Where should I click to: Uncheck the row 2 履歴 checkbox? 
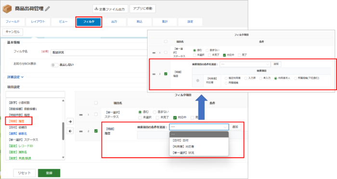(96, 131)
